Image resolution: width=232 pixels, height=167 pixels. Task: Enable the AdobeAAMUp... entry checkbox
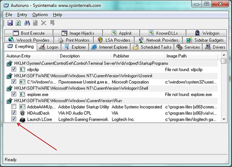(x=13, y=106)
